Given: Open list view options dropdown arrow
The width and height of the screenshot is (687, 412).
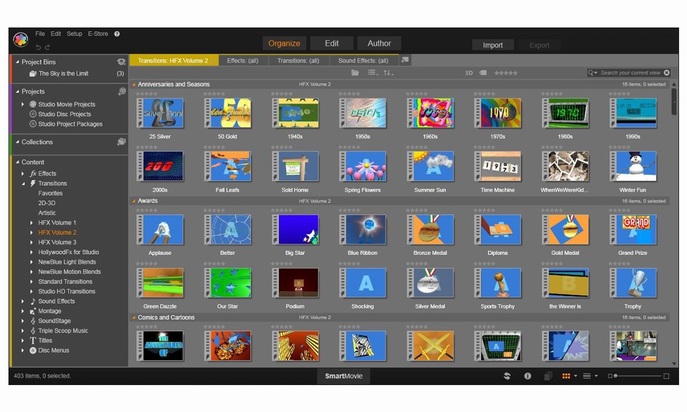Looking at the screenshot, I should [x=596, y=376].
